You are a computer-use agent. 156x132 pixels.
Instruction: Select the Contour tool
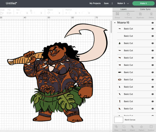coord(151,127)
